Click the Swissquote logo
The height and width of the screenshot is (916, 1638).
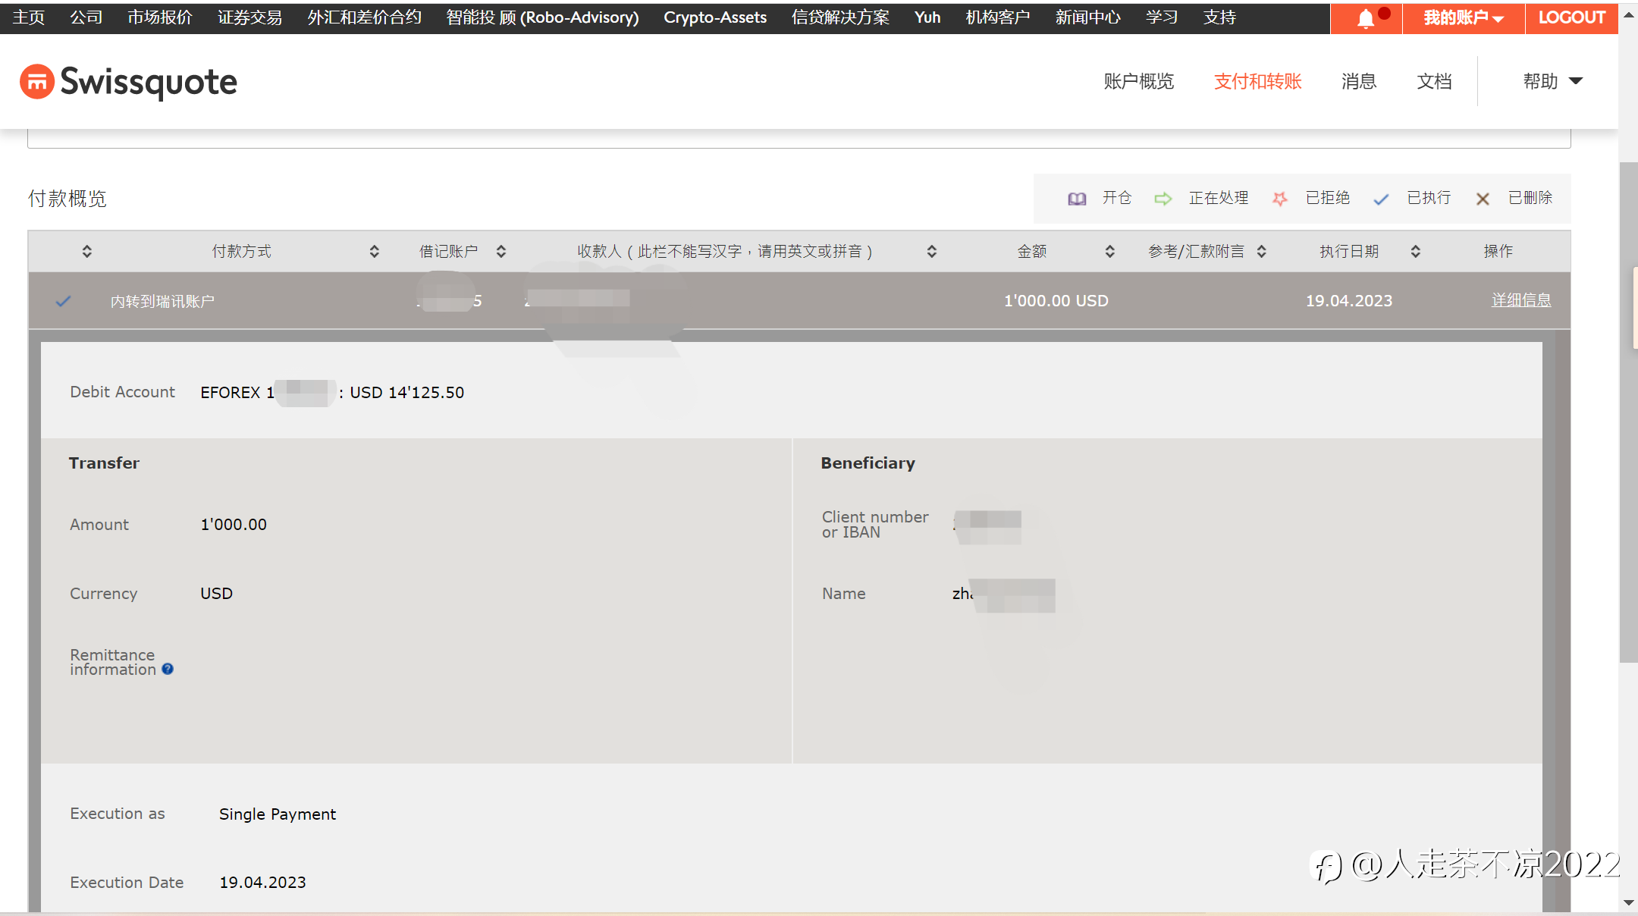point(128,82)
